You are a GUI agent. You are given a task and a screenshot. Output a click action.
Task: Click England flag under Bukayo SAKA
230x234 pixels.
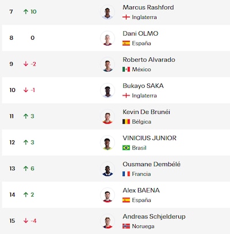[x=126, y=95]
